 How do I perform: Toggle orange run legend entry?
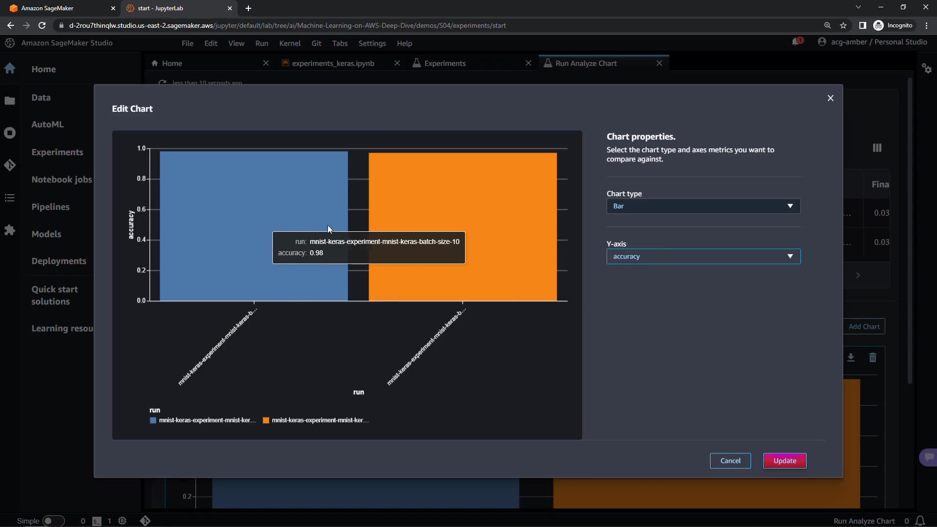pos(316,420)
